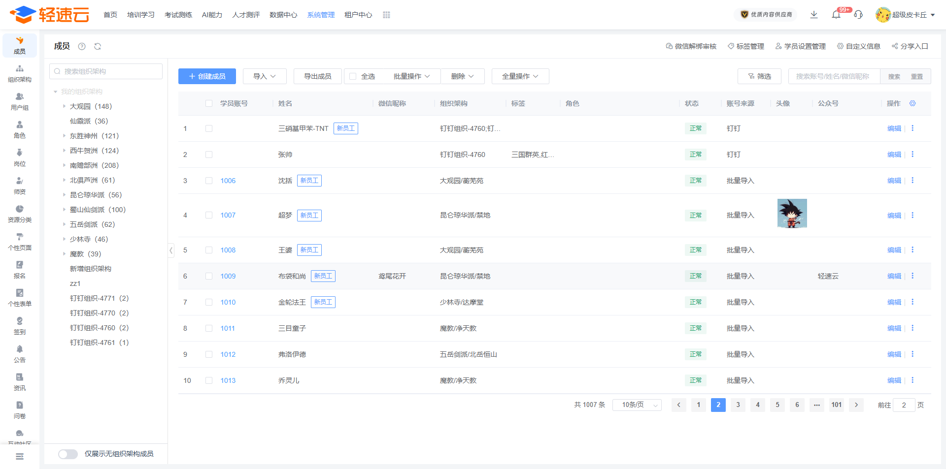Viewport: 946px width, 469px height.
Task: Click the 搜索组织架构 input field
Action: (106, 71)
